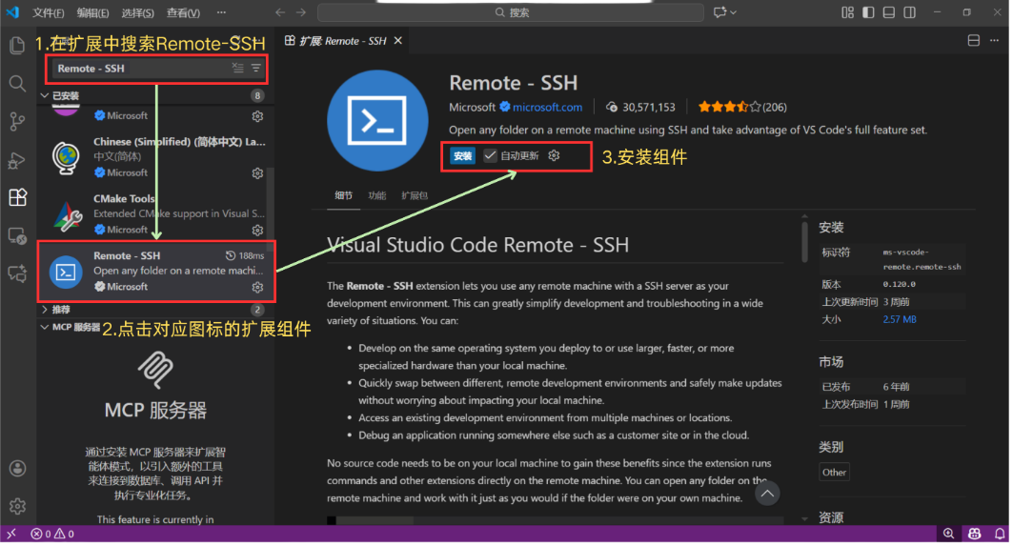Image resolution: width=1013 pixels, height=546 pixels.
Task: Open Source Control view in activity bar
Action: click(x=17, y=121)
